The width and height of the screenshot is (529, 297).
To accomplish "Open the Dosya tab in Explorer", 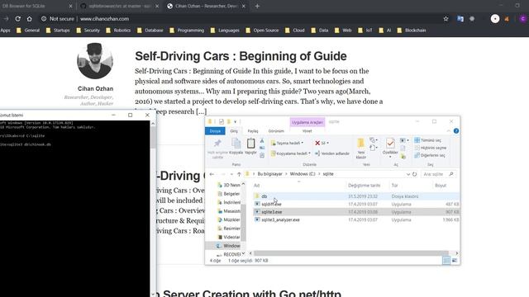I will pos(215,131).
